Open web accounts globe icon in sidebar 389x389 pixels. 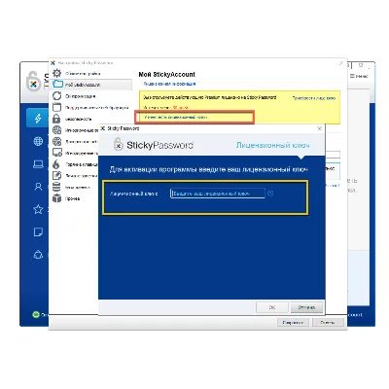click(x=38, y=141)
